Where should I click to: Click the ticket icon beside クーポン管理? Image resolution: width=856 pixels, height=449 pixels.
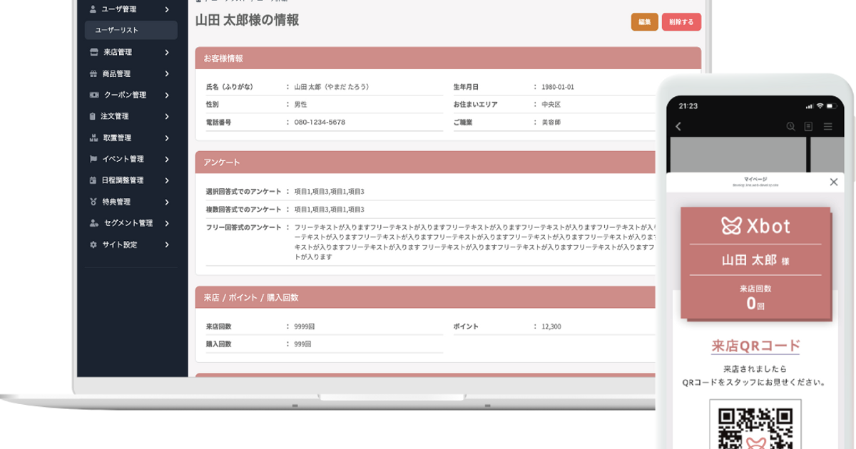[94, 95]
